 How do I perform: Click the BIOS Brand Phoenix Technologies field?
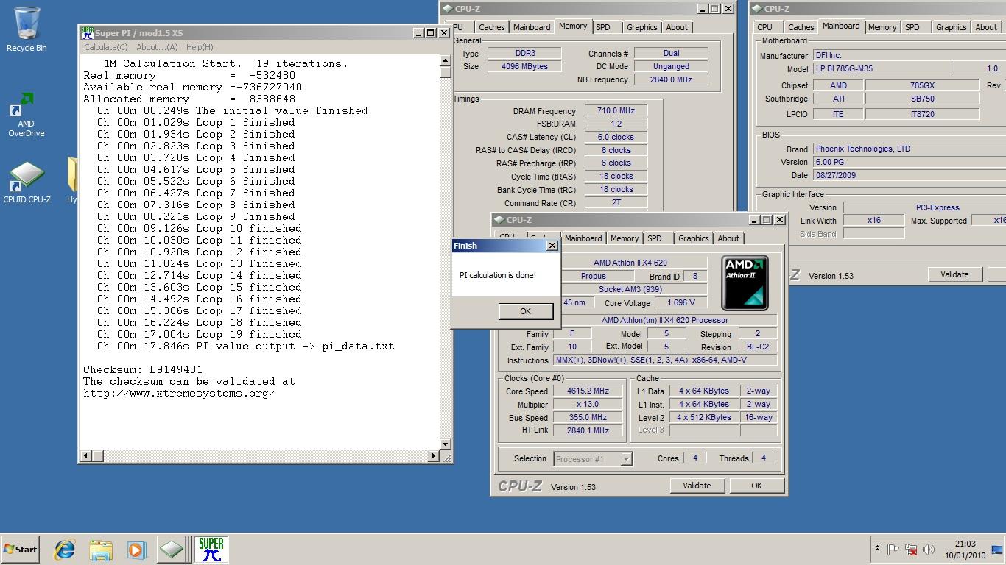point(910,149)
